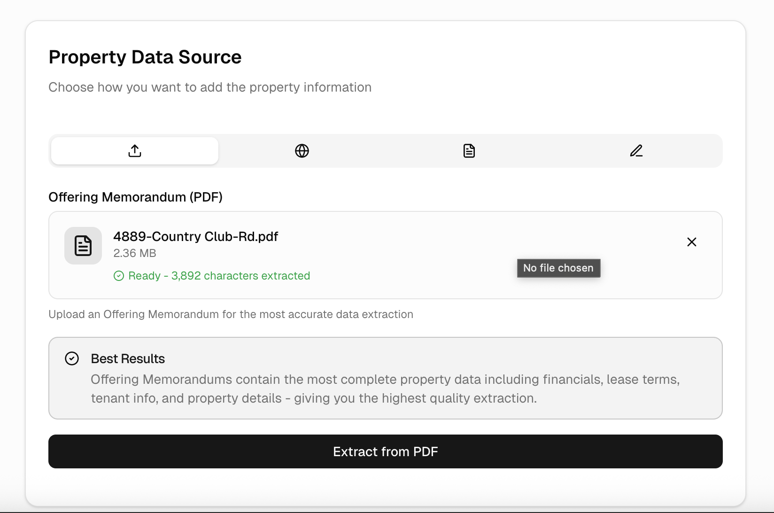Remove the uploaded 4889-Country Club-Rd.pdf file
Screen dimensions: 774x513
click(x=691, y=242)
